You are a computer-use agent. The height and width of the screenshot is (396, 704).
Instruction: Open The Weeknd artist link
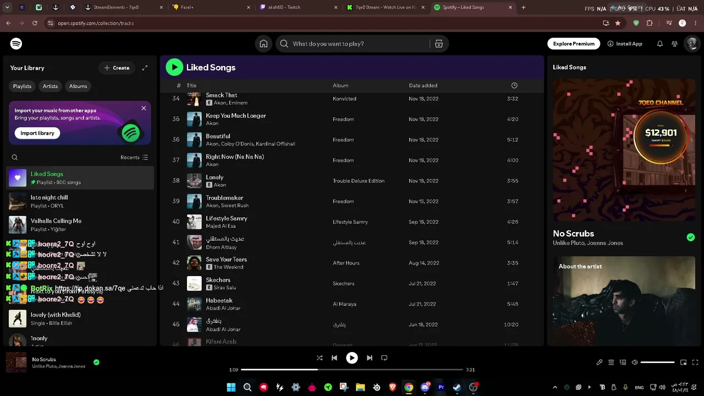pos(229,267)
